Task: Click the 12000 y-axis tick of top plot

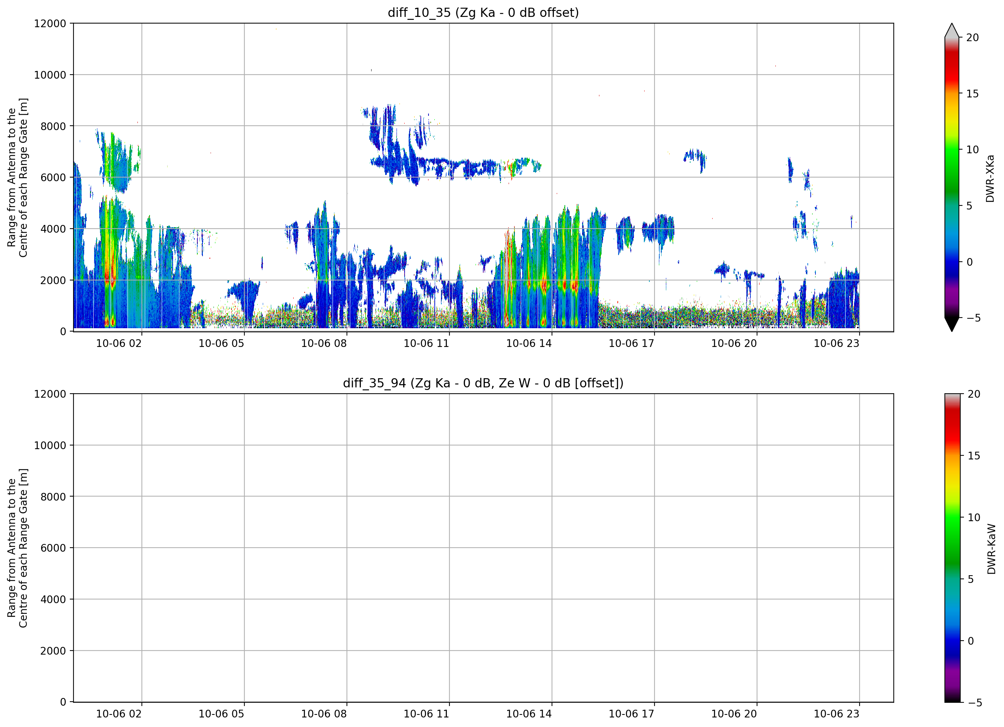Action: coord(50,24)
